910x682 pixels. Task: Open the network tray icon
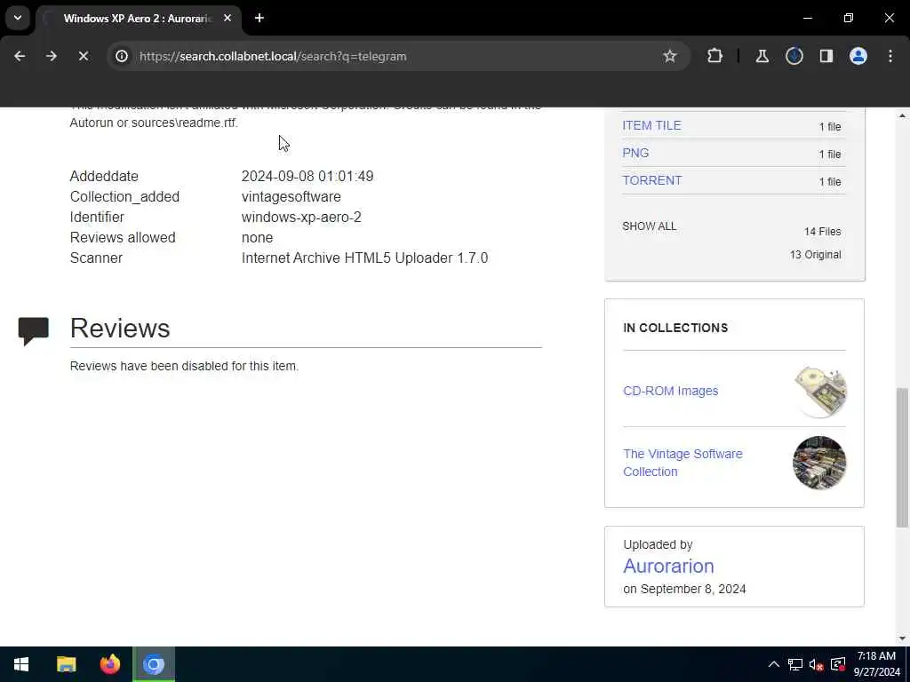point(795,664)
